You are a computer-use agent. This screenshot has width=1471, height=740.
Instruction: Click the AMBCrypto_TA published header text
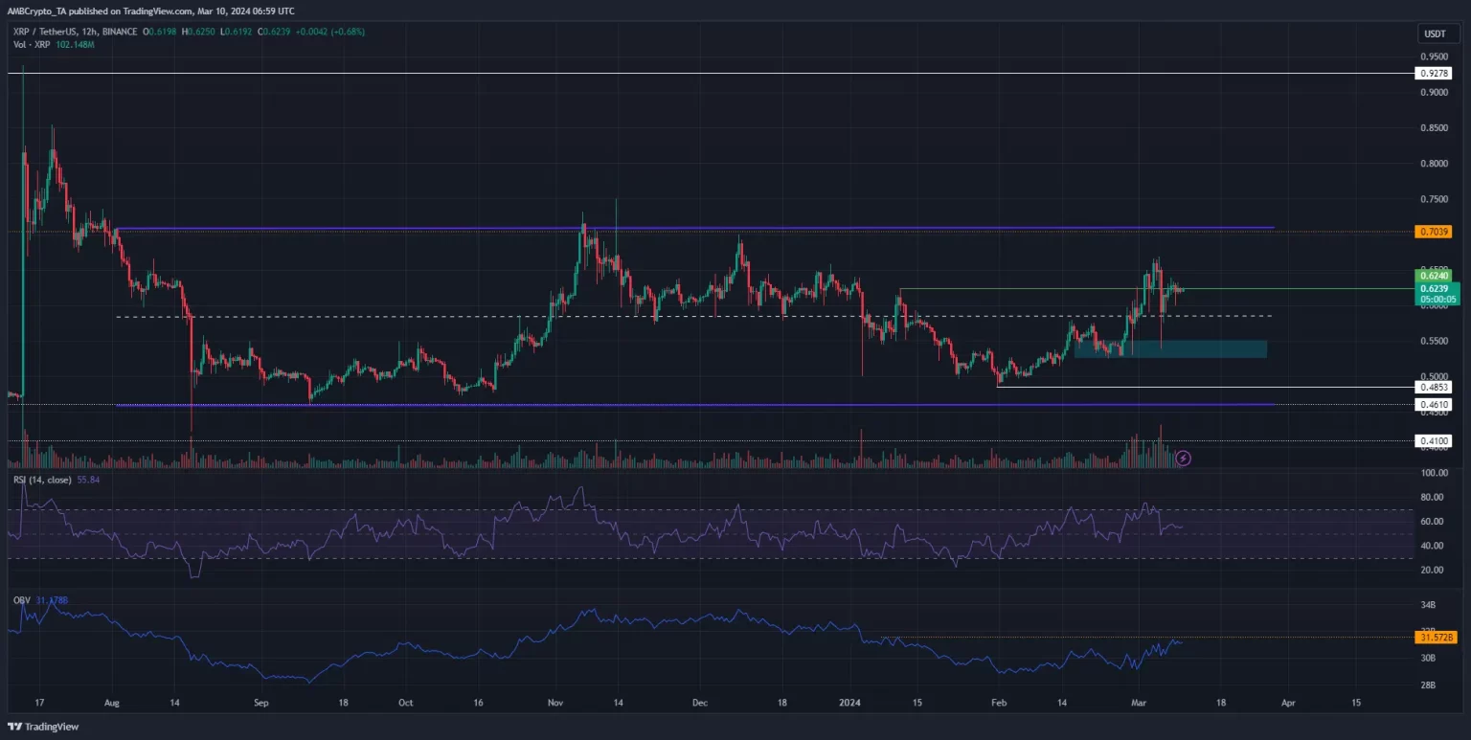click(x=153, y=10)
